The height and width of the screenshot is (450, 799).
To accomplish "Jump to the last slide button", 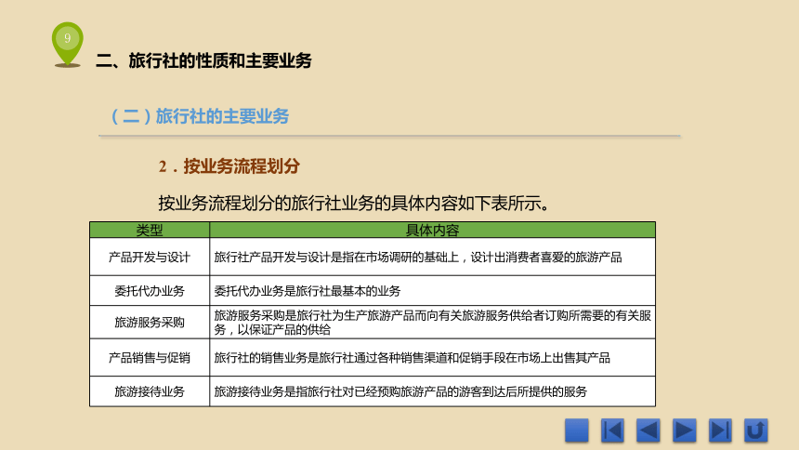I will [720, 430].
